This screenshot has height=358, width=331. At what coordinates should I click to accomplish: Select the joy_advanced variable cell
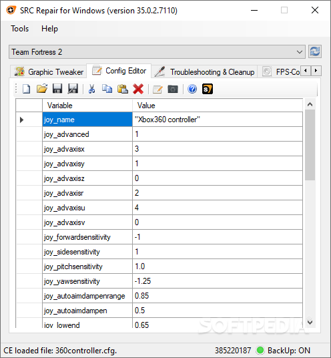[87, 134]
